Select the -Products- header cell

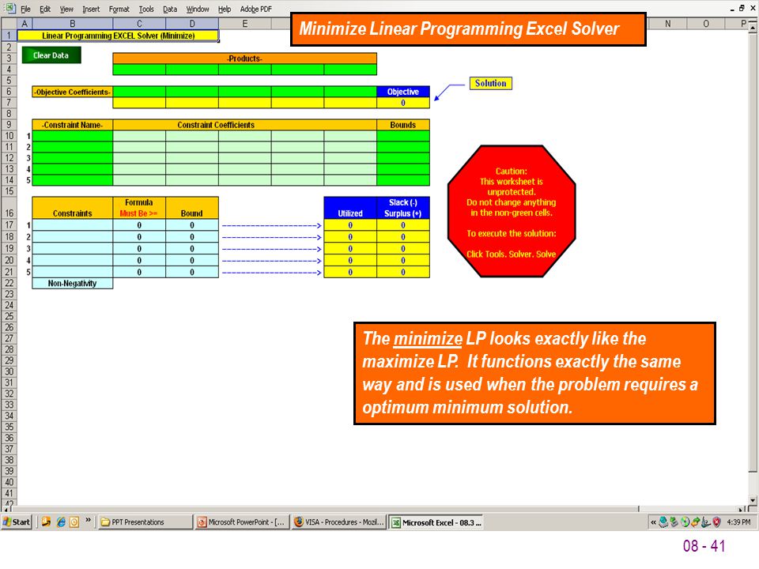244,58
